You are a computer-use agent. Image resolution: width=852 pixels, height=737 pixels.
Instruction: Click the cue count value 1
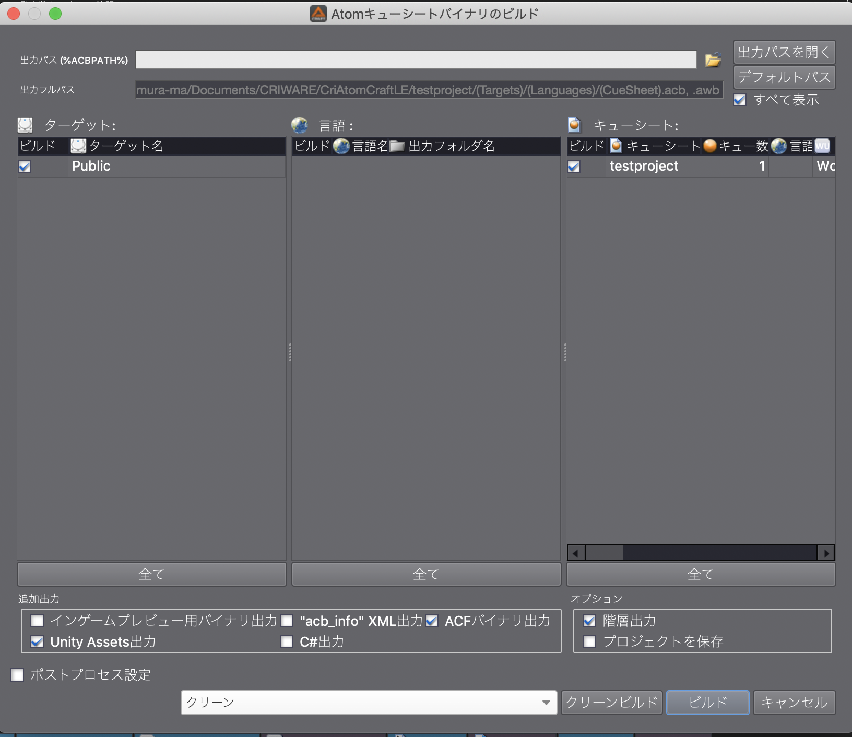pos(762,166)
